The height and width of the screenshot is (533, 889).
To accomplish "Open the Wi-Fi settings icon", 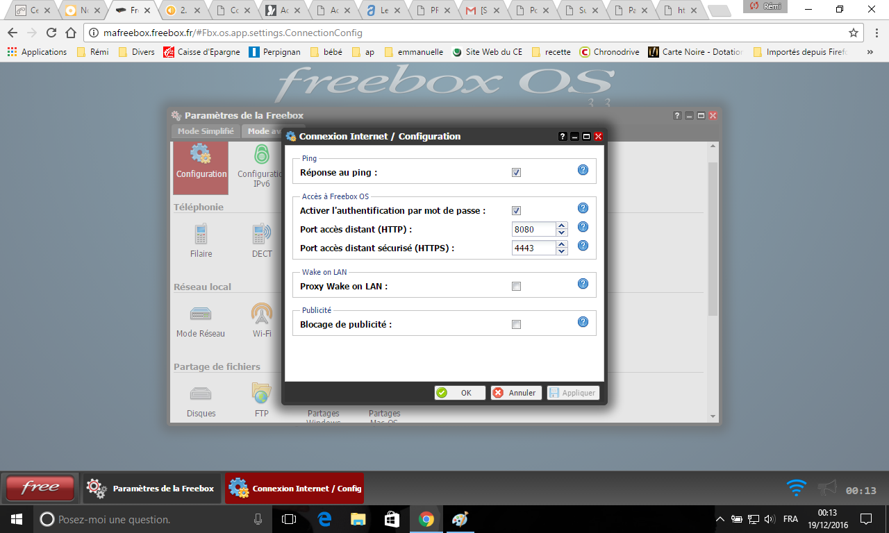I will [262, 321].
